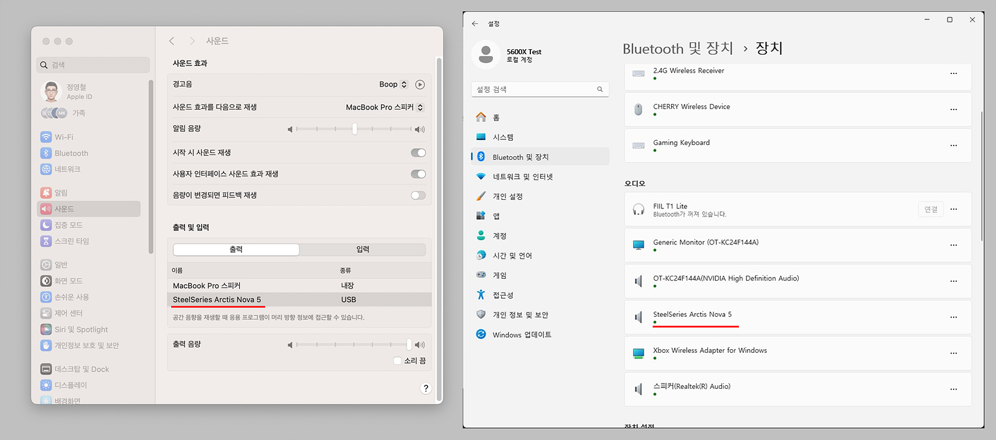
Task: Go back in macOS System Settings
Action: point(172,41)
